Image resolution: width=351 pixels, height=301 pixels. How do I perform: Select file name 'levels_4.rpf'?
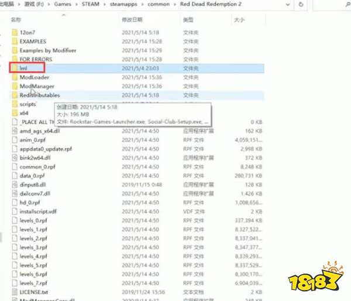[x=33, y=256]
